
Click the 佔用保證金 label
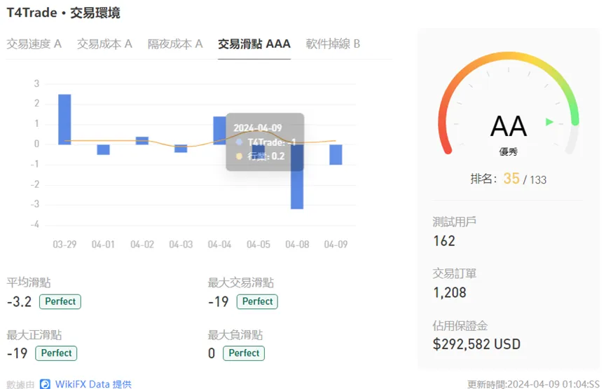(x=460, y=326)
